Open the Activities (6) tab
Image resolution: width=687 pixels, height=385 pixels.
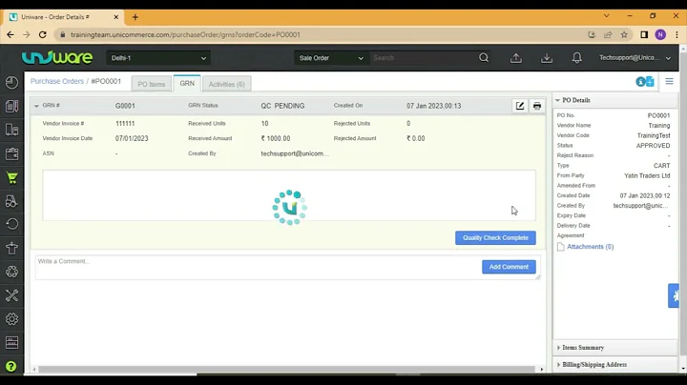click(226, 84)
